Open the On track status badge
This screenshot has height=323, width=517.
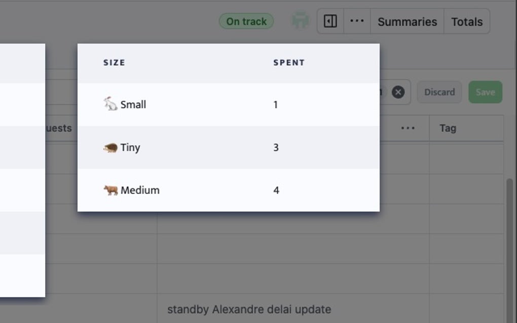pos(246,21)
